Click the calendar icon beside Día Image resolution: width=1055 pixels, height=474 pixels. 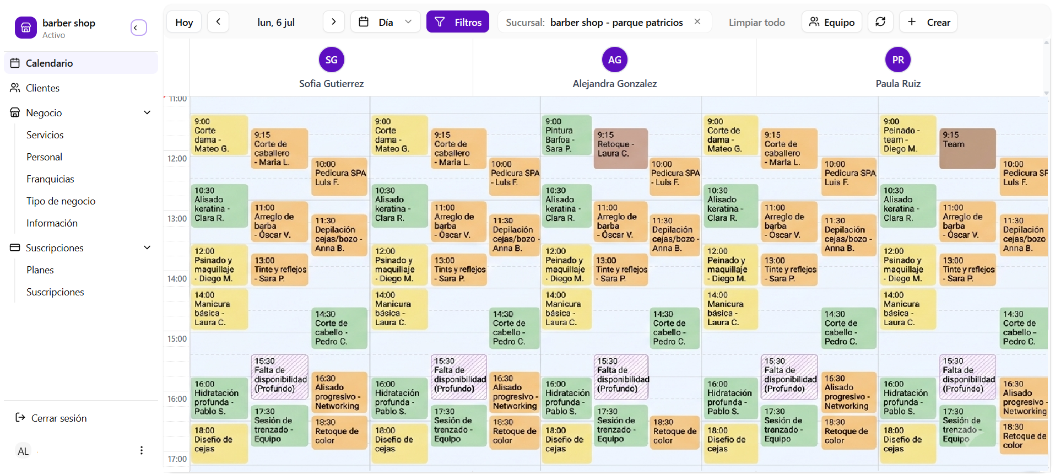pos(364,22)
